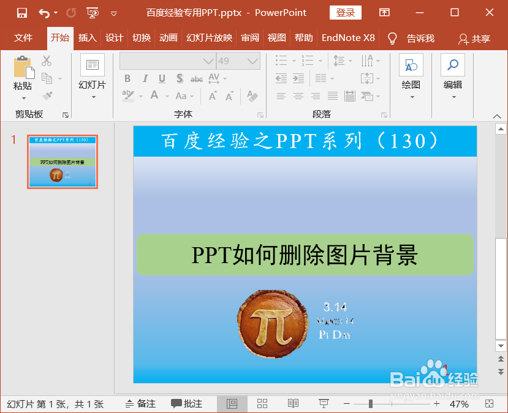The height and width of the screenshot is (413, 508).
Task: Toggle Italic formatting
Action: (145, 78)
